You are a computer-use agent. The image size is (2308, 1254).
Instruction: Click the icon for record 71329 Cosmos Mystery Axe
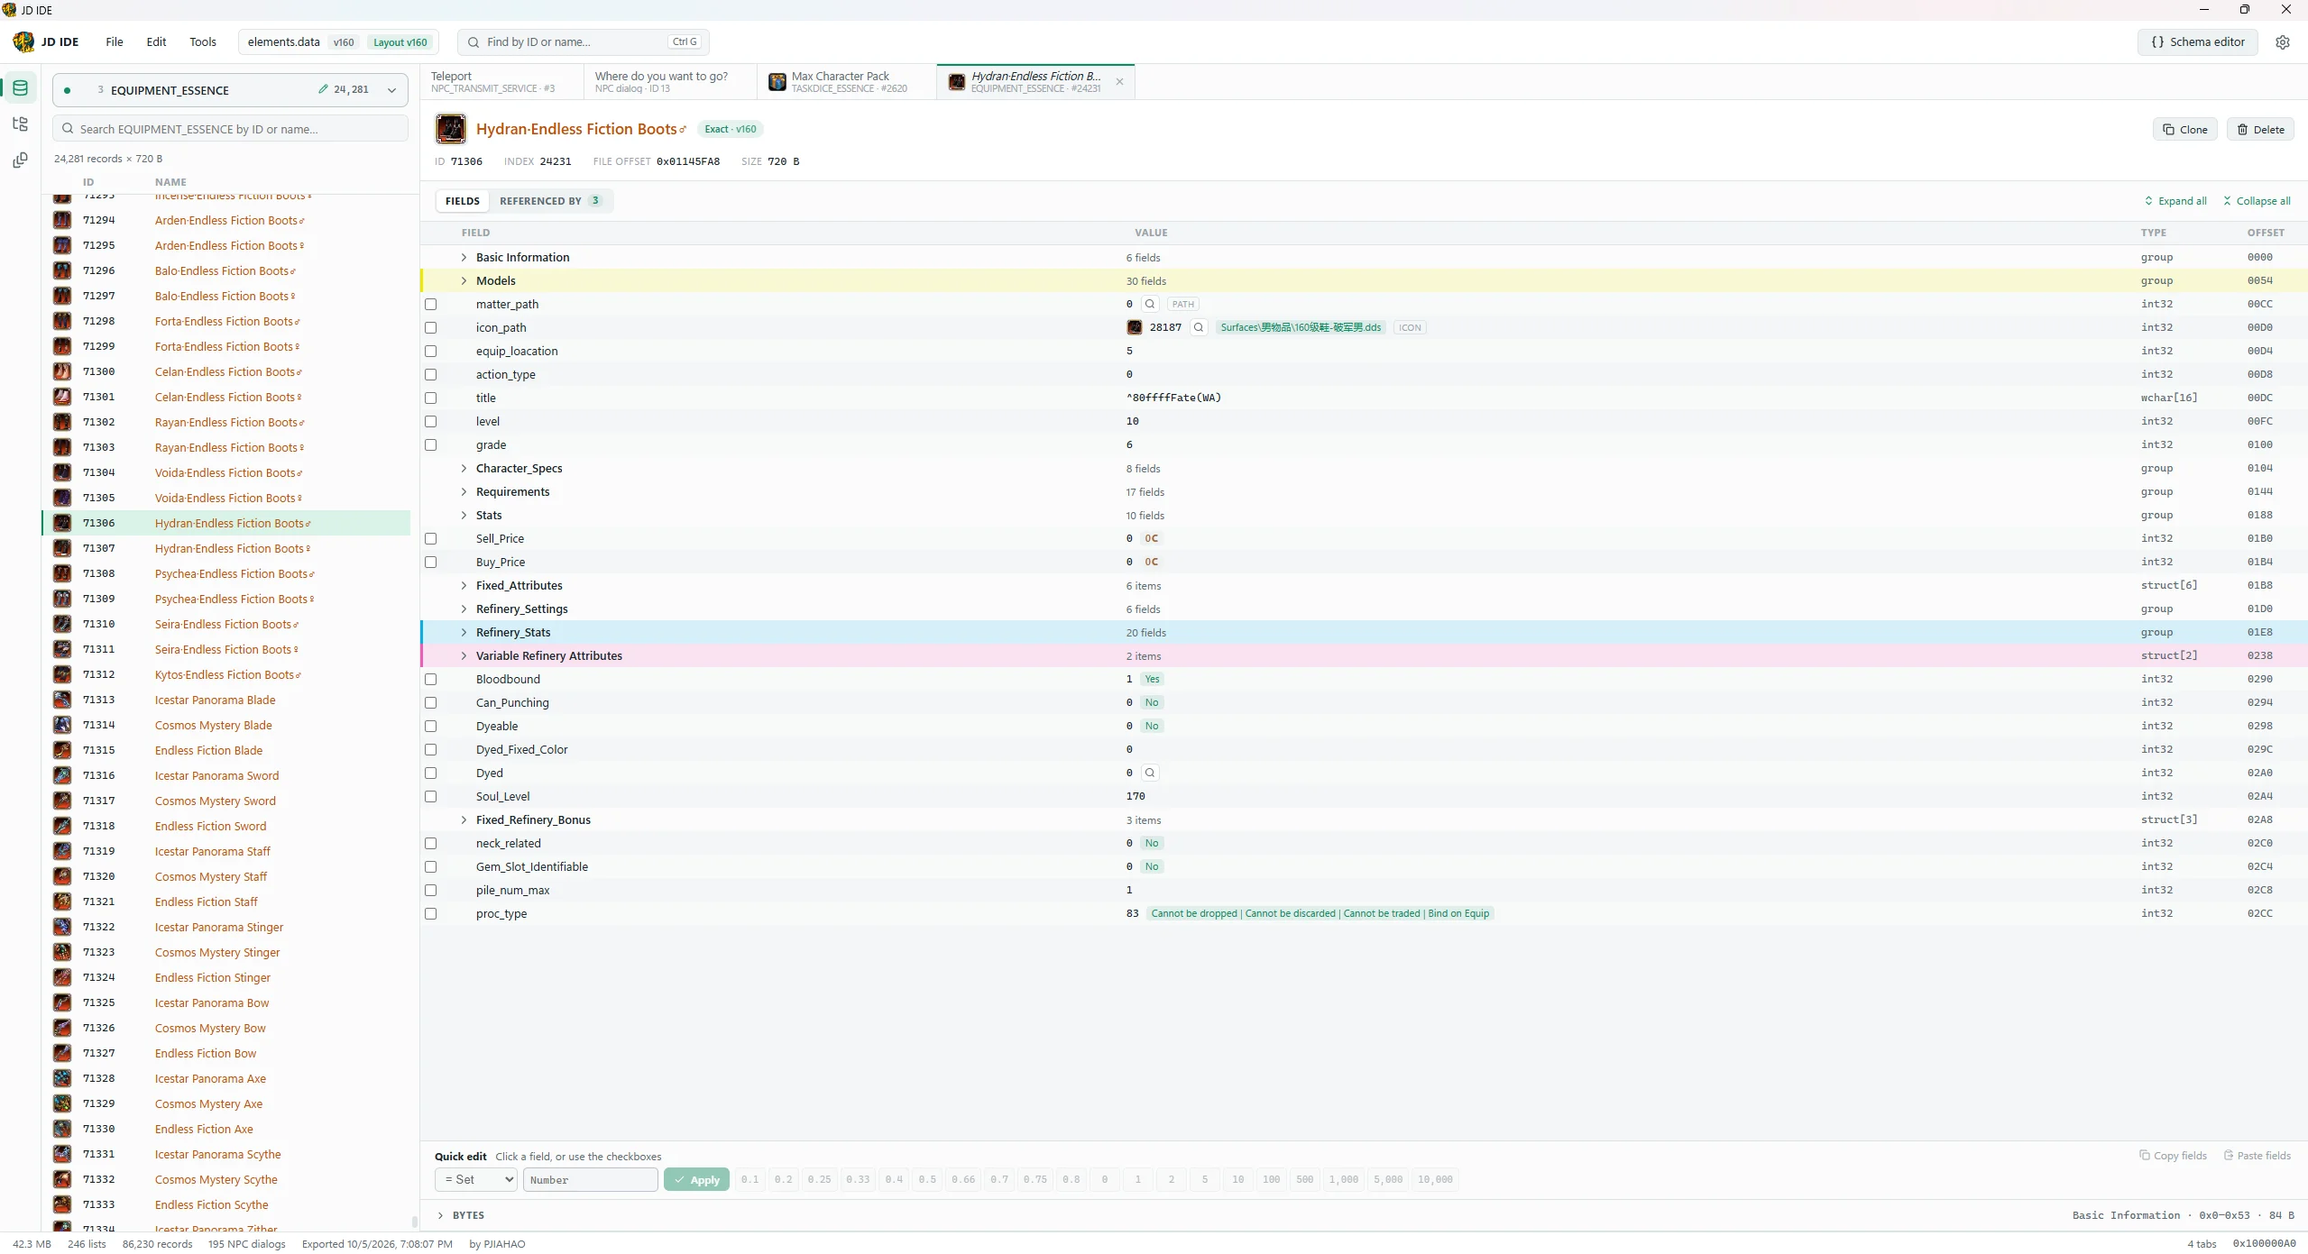coord(62,1104)
